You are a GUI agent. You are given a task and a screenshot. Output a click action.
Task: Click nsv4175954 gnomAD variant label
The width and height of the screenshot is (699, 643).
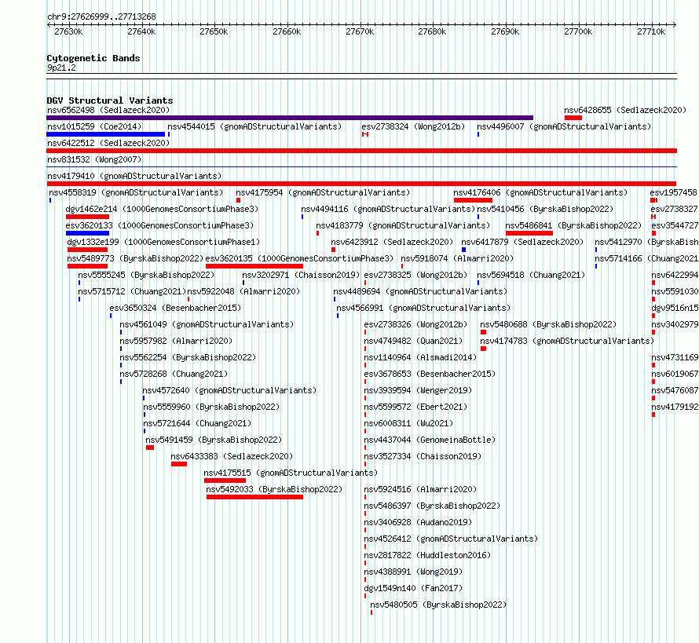tap(323, 192)
